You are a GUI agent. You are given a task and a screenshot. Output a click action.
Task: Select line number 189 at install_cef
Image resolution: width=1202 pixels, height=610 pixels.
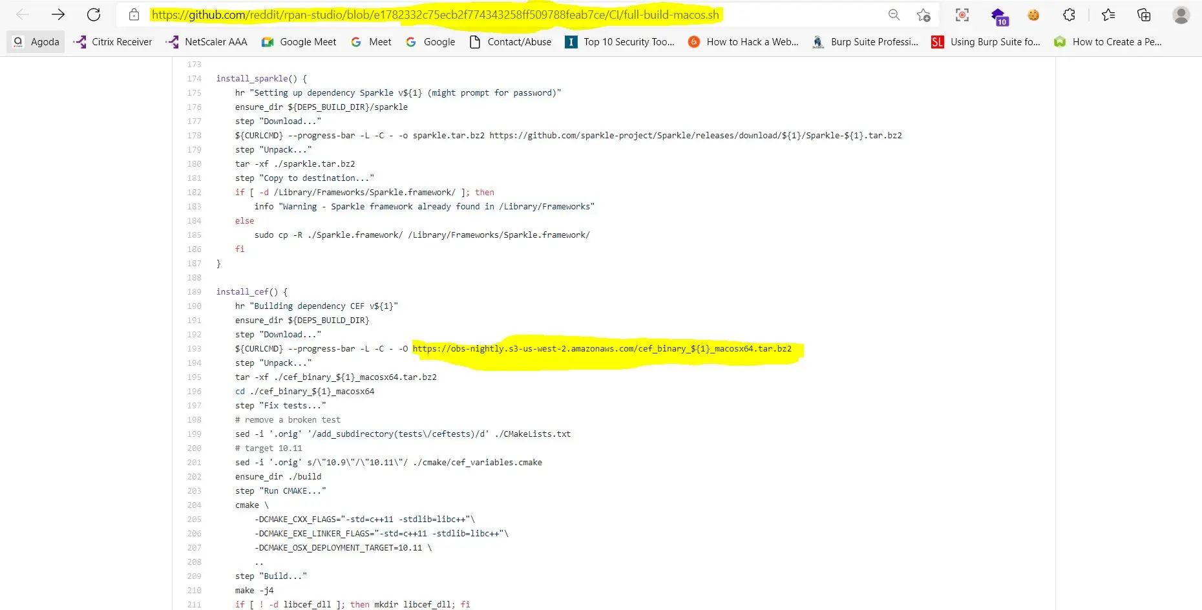195,292
